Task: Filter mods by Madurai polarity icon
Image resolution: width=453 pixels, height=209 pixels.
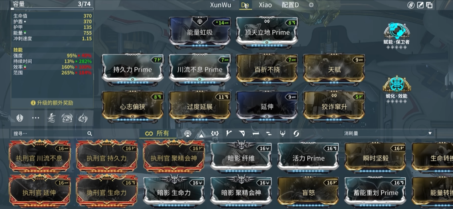Action: [x=229, y=134]
